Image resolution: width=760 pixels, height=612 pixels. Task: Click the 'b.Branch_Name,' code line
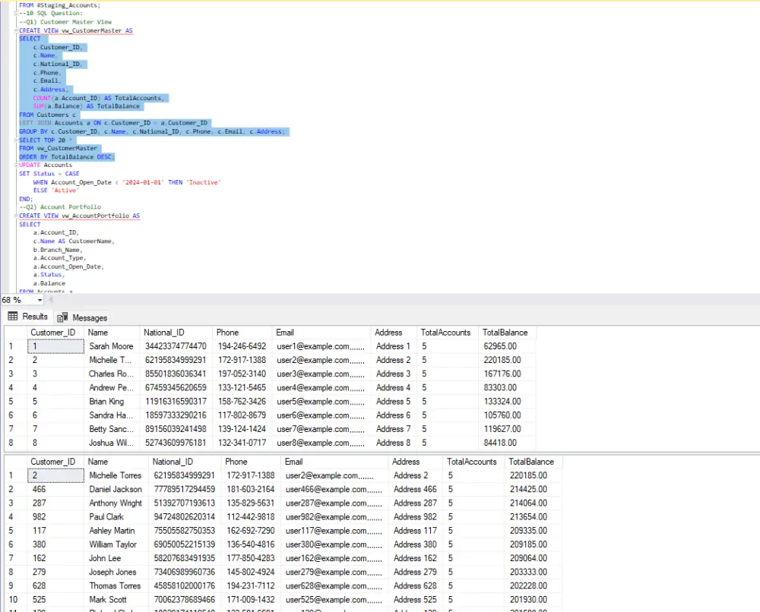point(58,250)
